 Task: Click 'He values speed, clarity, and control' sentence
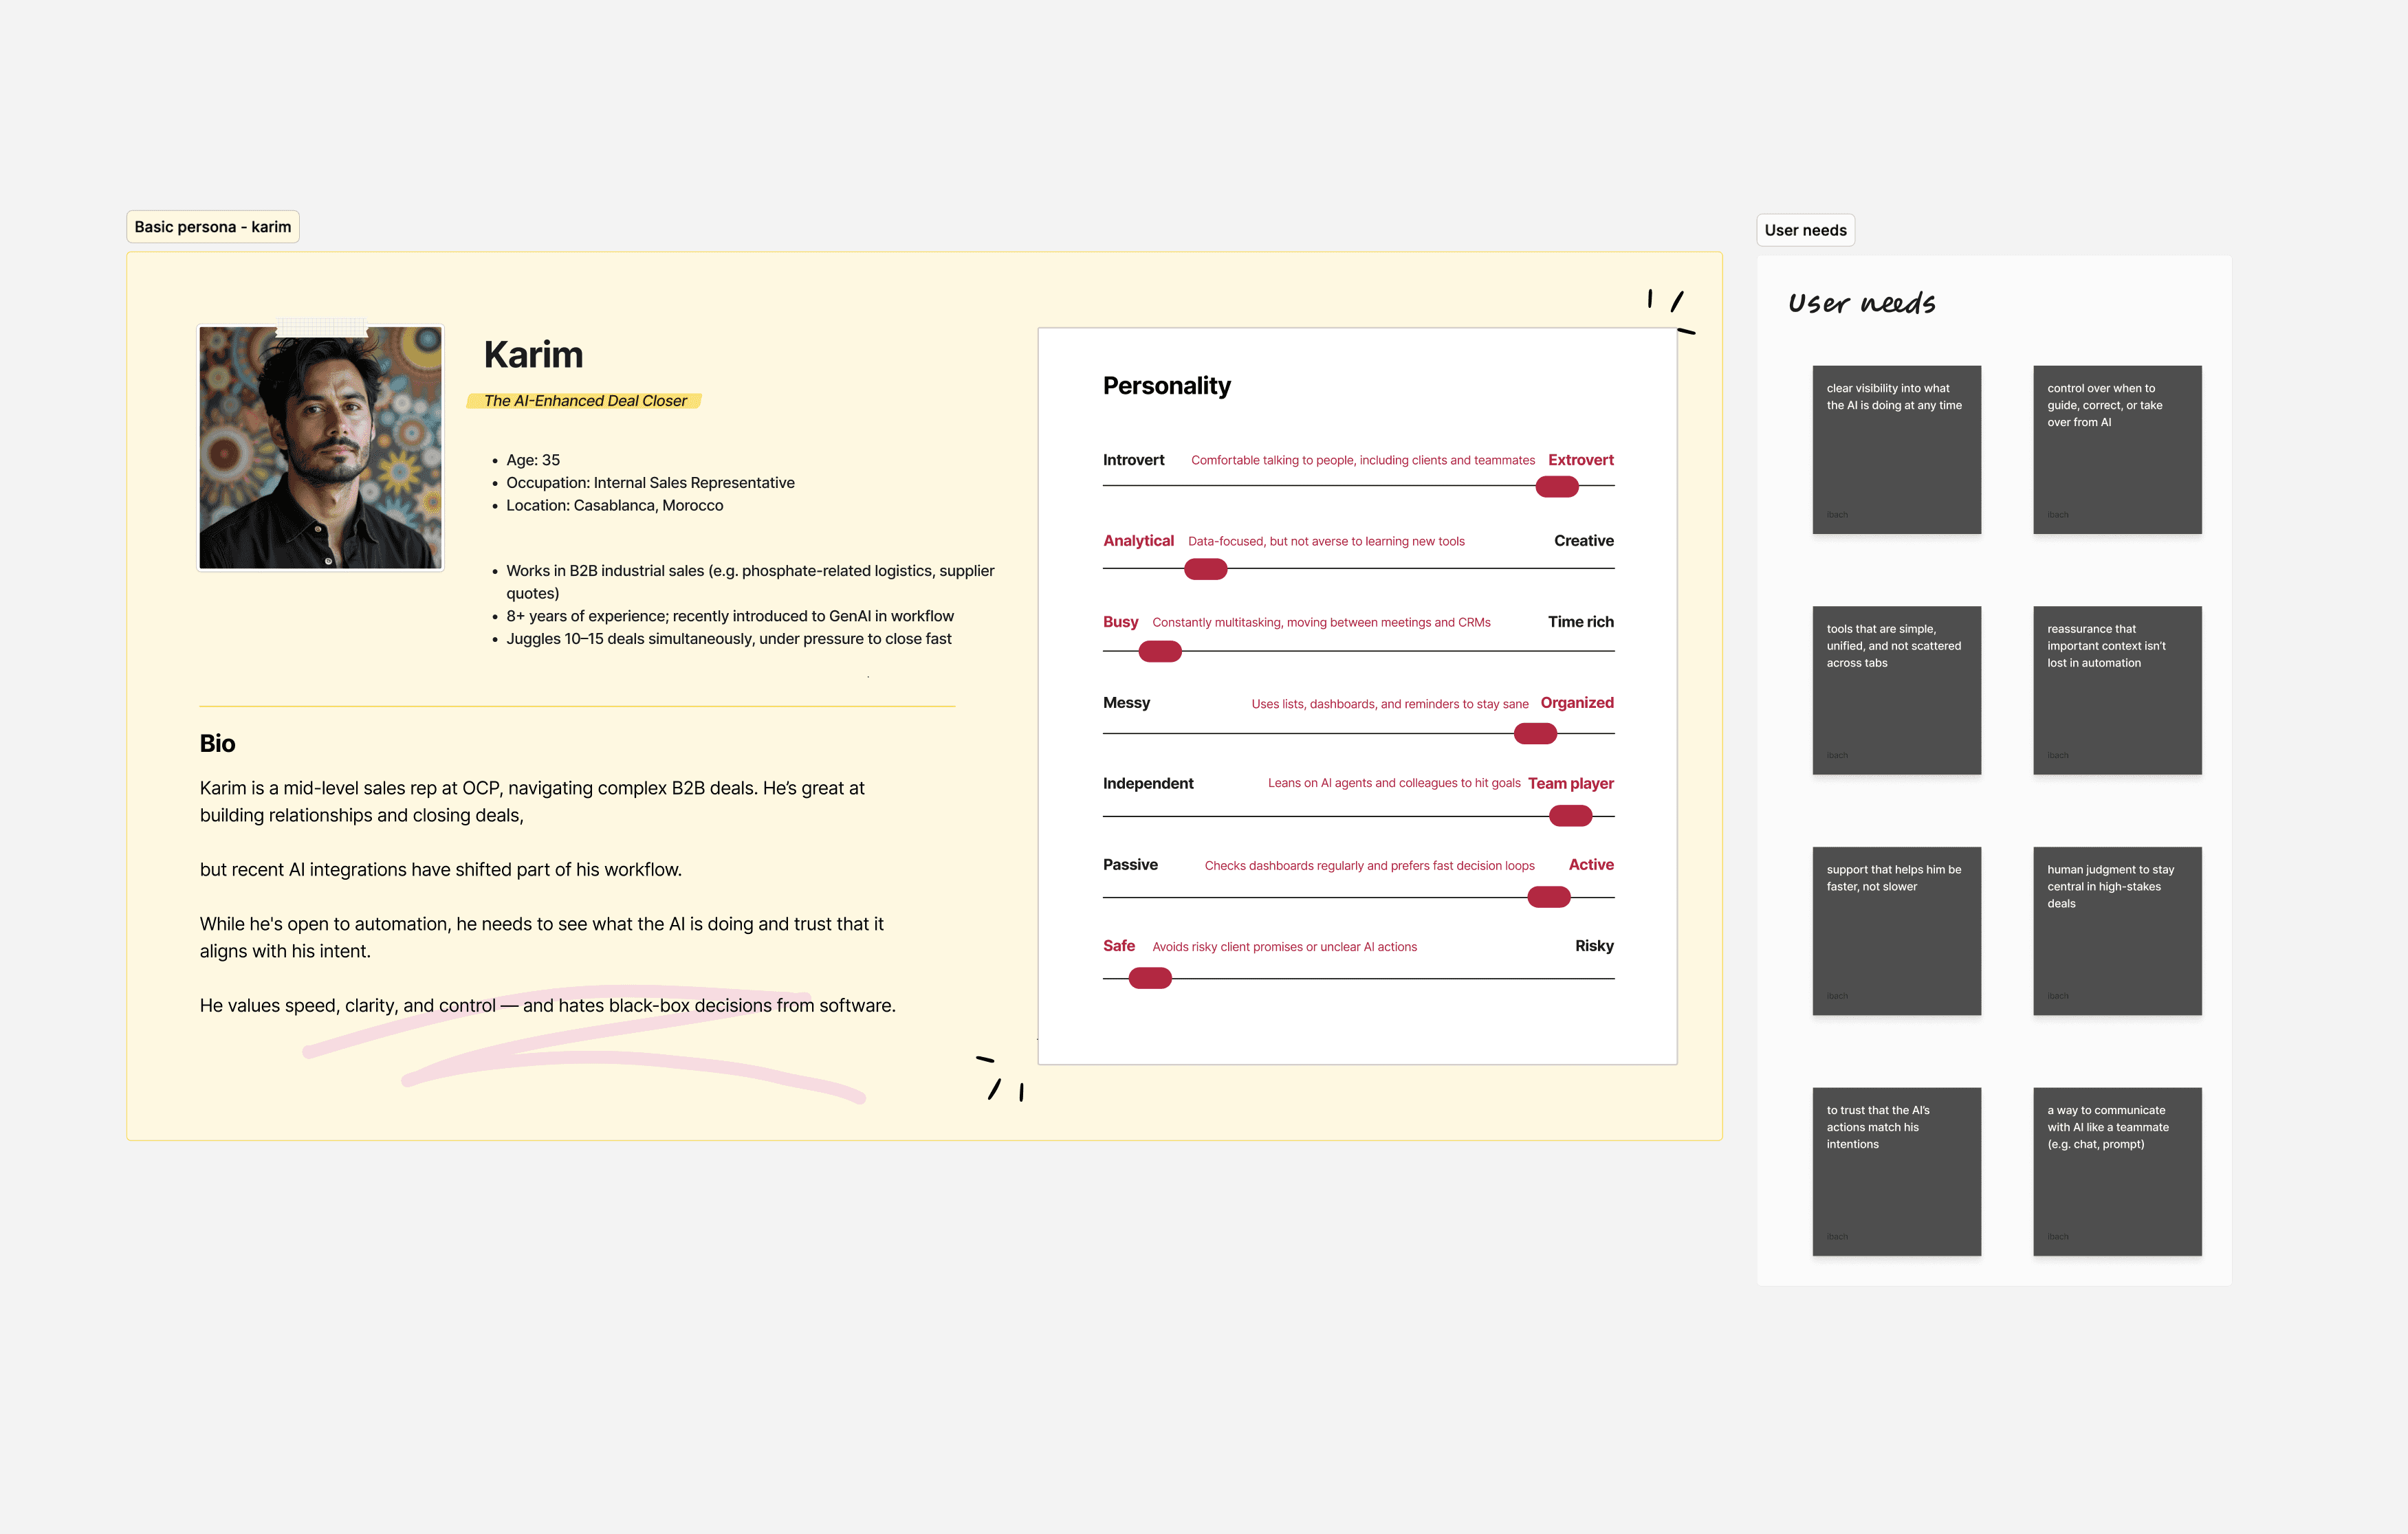pyautogui.click(x=547, y=1005)
